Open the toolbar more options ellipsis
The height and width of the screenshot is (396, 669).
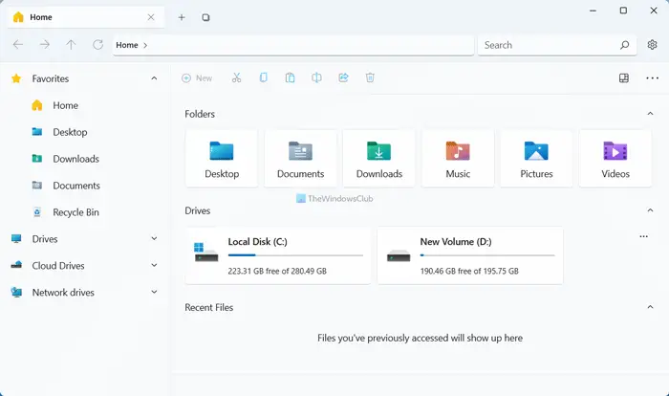click(652, 77)
